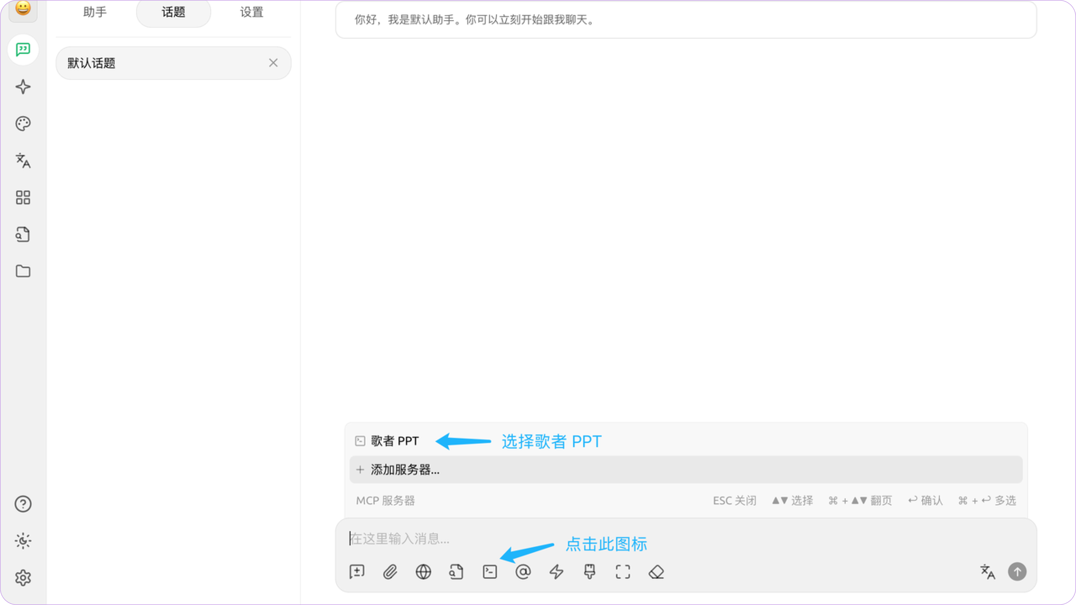Create new topic with the plus-chat icon
Image resolution: width=1076 pixels, height=605 pixels.
tap(357, 572)
